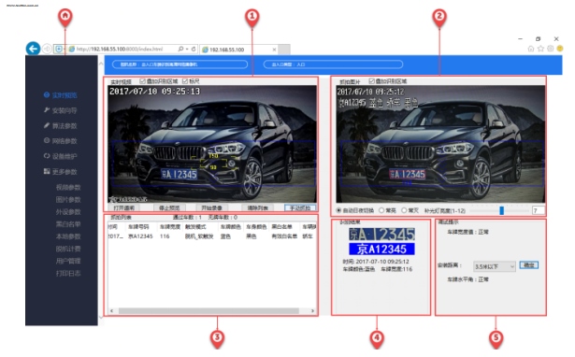This screenshot has height=357, width=575.
Task: Click the search magnifier in the address bar
Action: click(x=180, y=49)
